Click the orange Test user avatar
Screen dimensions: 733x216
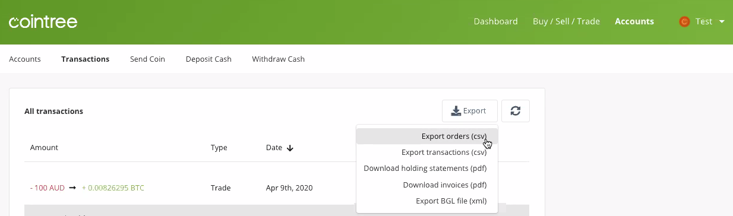[x=684, y=21]
